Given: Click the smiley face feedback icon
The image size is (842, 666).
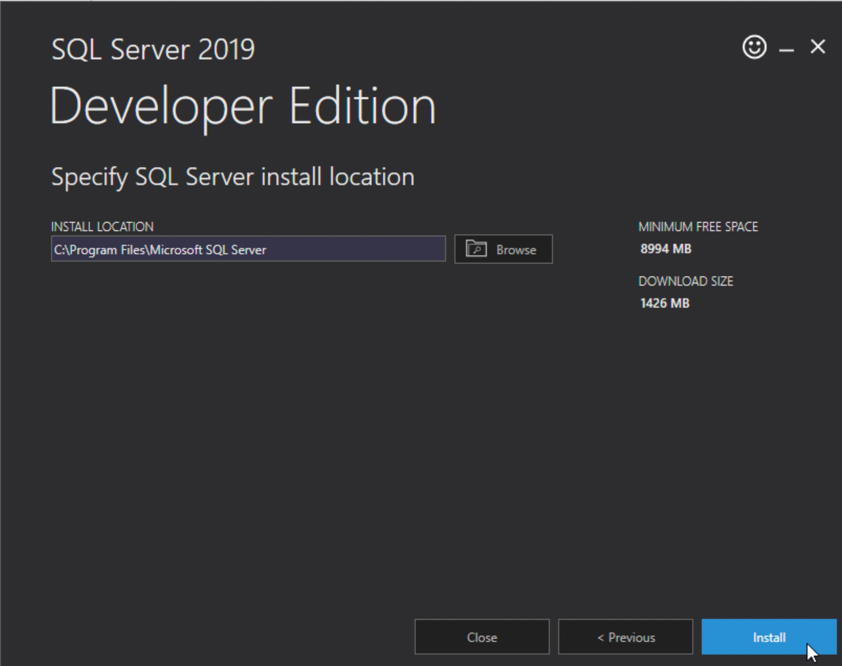Looking at the screenshot, I should coord(754,47).
